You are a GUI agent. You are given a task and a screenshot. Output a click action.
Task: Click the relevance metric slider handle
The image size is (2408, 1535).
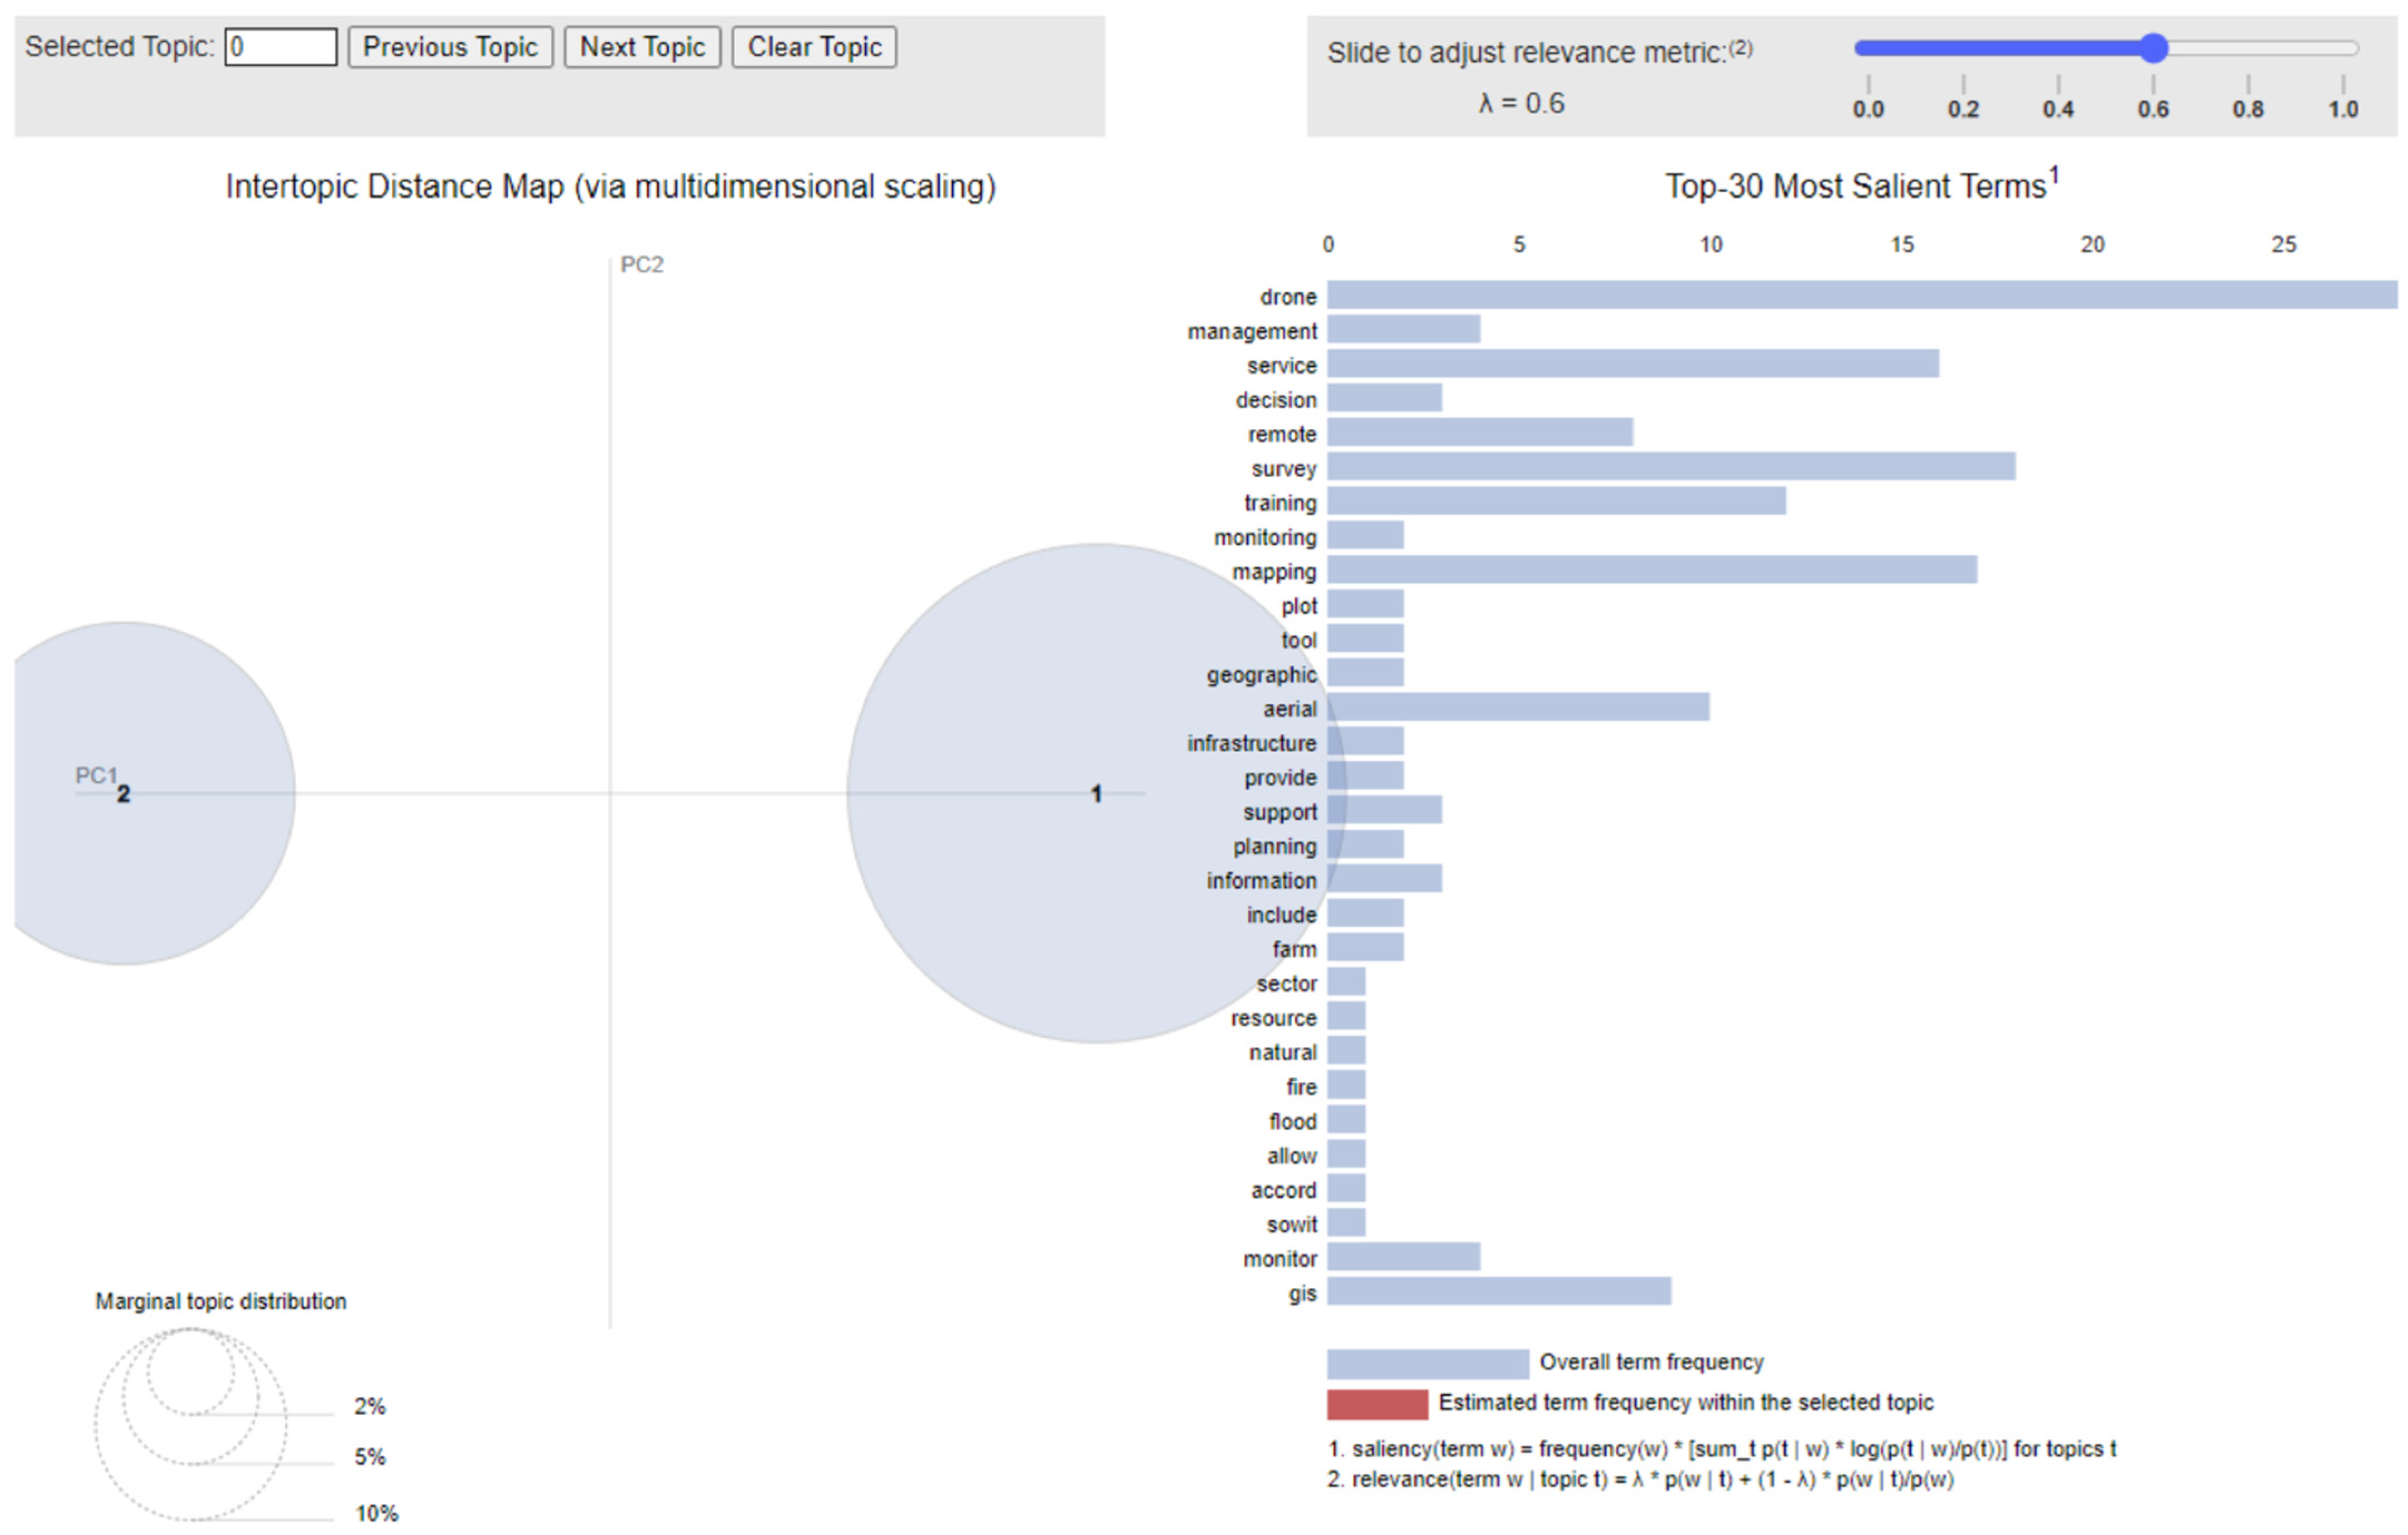point(2153,48)
